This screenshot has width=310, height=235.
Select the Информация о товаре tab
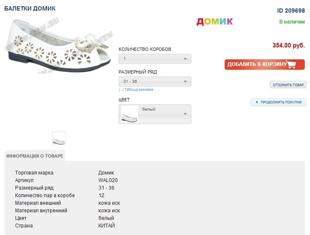35,156
